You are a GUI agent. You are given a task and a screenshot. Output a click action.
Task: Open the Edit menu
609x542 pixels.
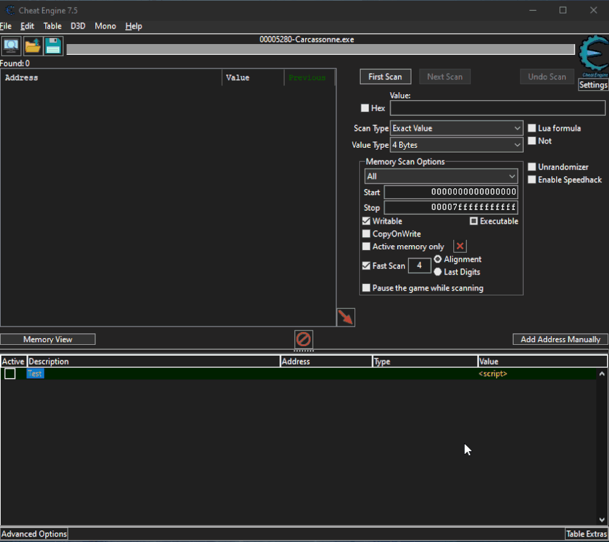tap(27, 26)
